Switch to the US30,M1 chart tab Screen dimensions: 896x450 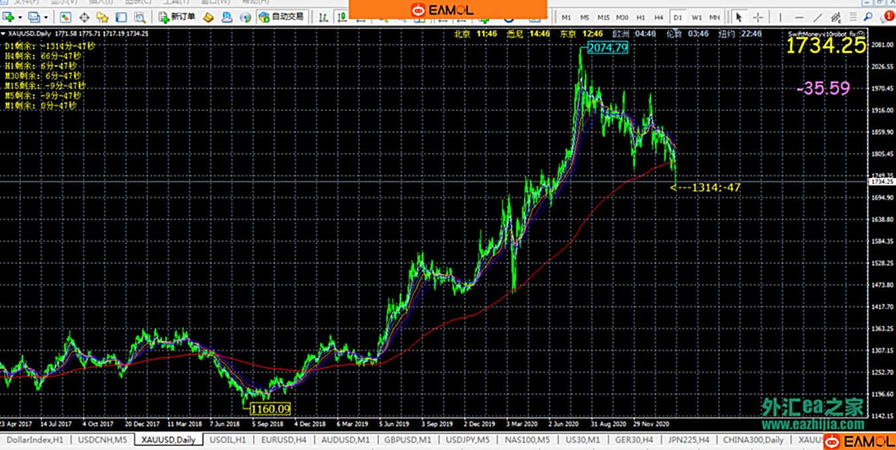point(582,439)
